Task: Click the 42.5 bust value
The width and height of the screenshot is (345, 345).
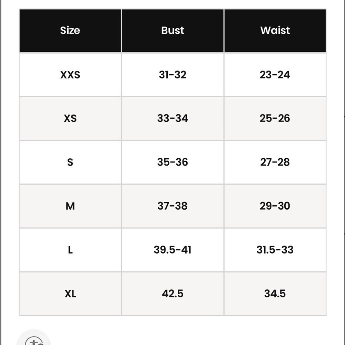Action: pyautogui.click(x=172, y=294)
